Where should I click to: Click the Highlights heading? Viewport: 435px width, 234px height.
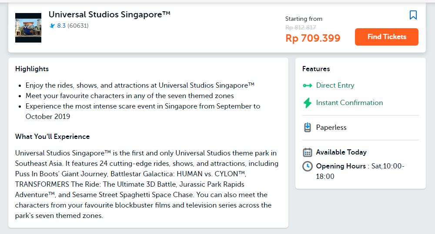[32, 69]
